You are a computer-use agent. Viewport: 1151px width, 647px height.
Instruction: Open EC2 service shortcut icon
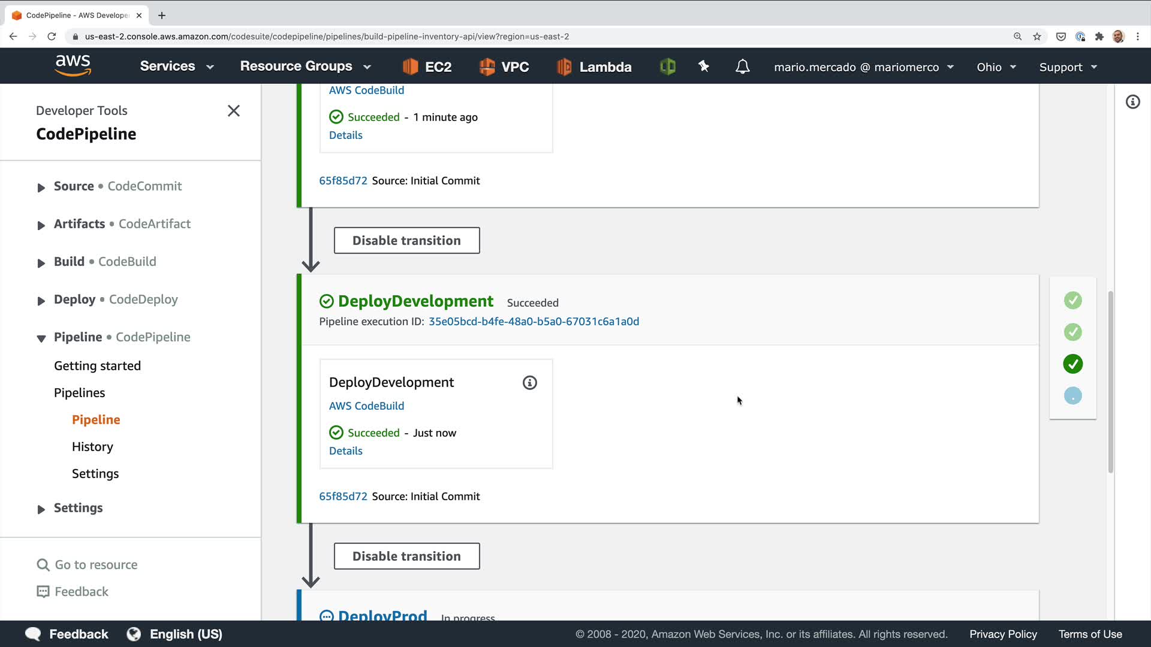pos(410,66)
